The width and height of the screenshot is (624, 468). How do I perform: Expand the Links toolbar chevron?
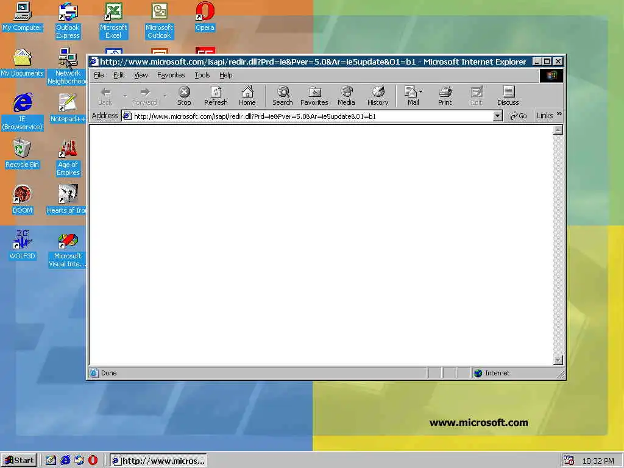tap(559, 114)
